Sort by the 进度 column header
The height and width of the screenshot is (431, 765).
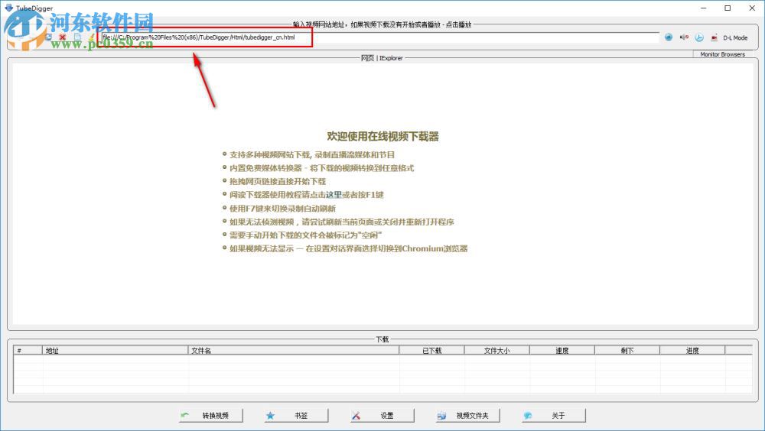(x=692, y=350)
